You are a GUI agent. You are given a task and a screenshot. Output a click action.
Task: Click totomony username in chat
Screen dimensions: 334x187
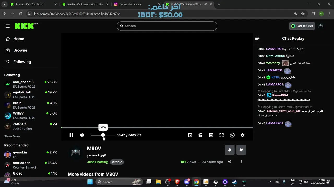click(273, 63)
